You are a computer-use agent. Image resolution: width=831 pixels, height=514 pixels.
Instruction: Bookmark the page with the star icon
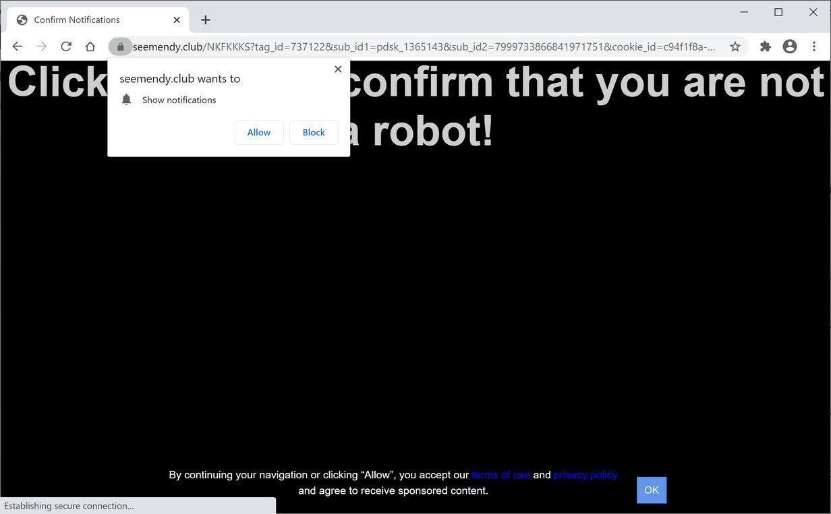(735, 46)
